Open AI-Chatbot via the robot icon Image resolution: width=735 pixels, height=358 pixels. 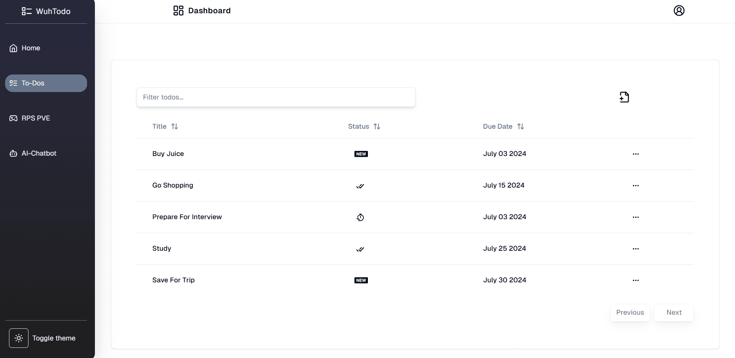pyautogui.click(x=13, y=153)
